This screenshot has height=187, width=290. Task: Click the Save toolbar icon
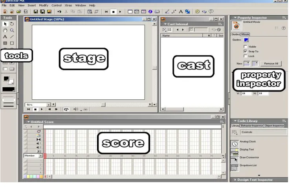click(x=36, y=12)
